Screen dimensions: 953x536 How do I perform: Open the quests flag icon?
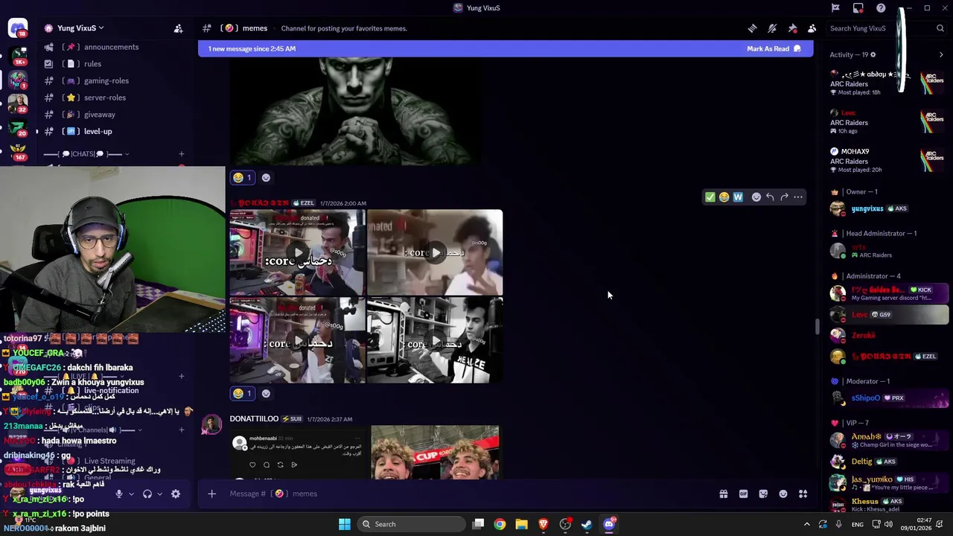pyautogui.click(x=835, y=8)
